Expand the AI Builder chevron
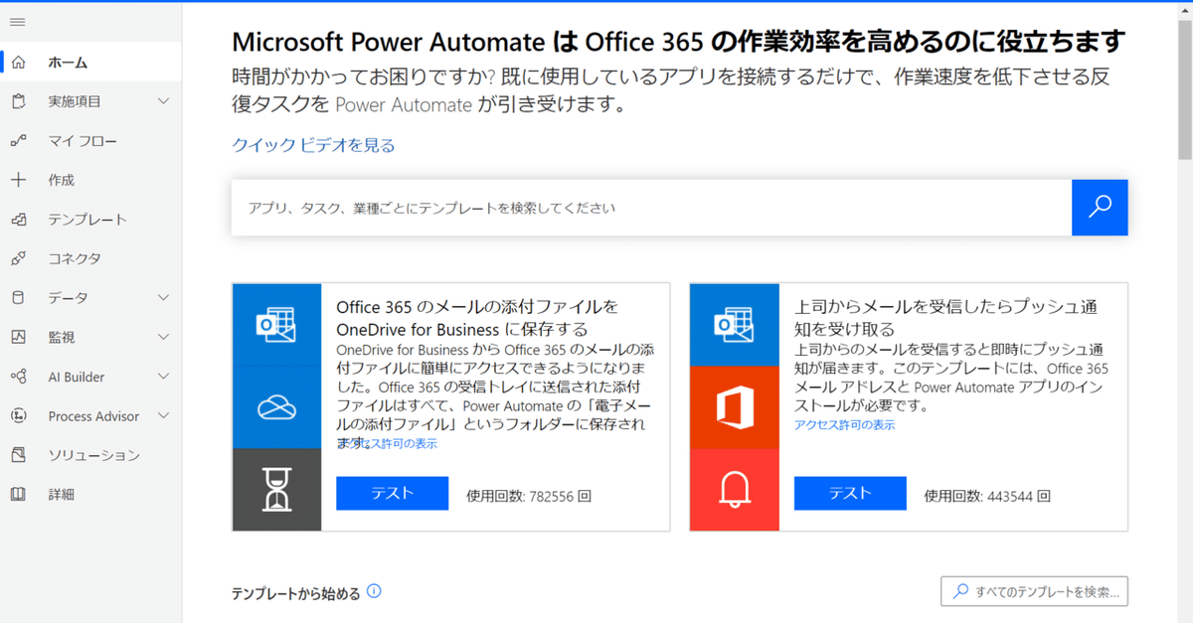This screenshot has width=1193, height=623. (164, 377)
